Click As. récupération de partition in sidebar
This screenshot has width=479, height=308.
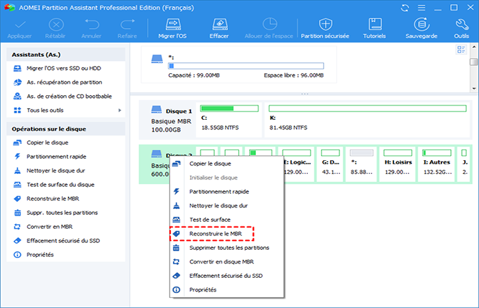click(68, 82)
